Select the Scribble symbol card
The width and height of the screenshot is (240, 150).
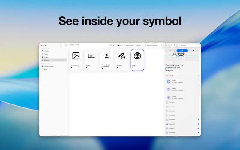click(x=122, y=60)
